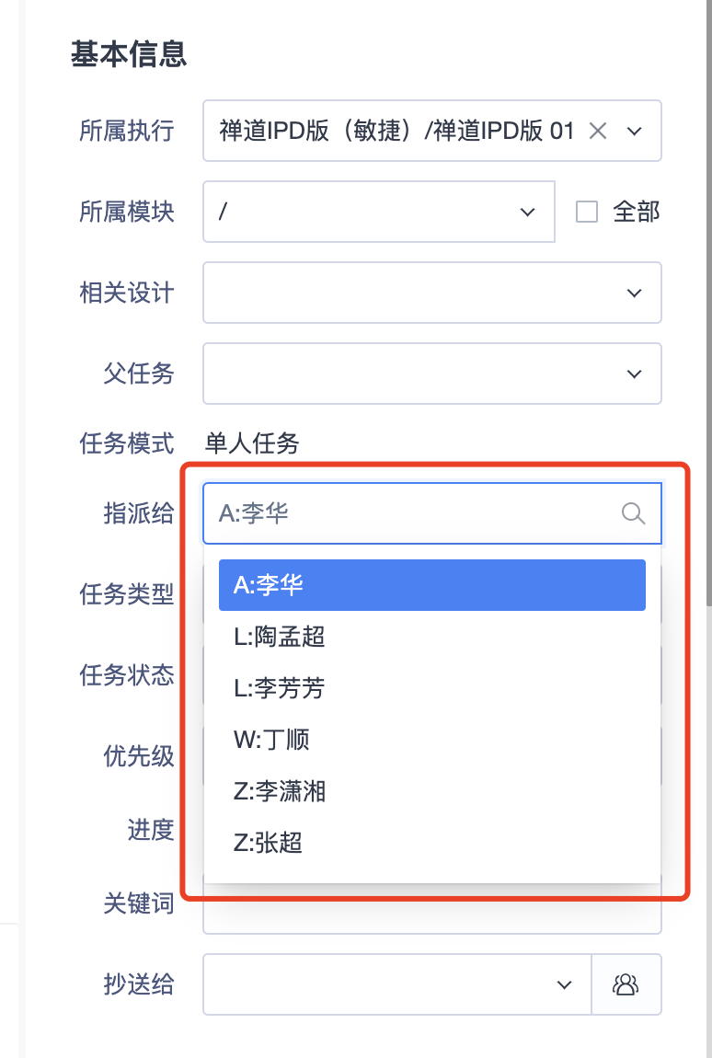Click the search magnifier icon in 指派给 field

click(632, 513)
